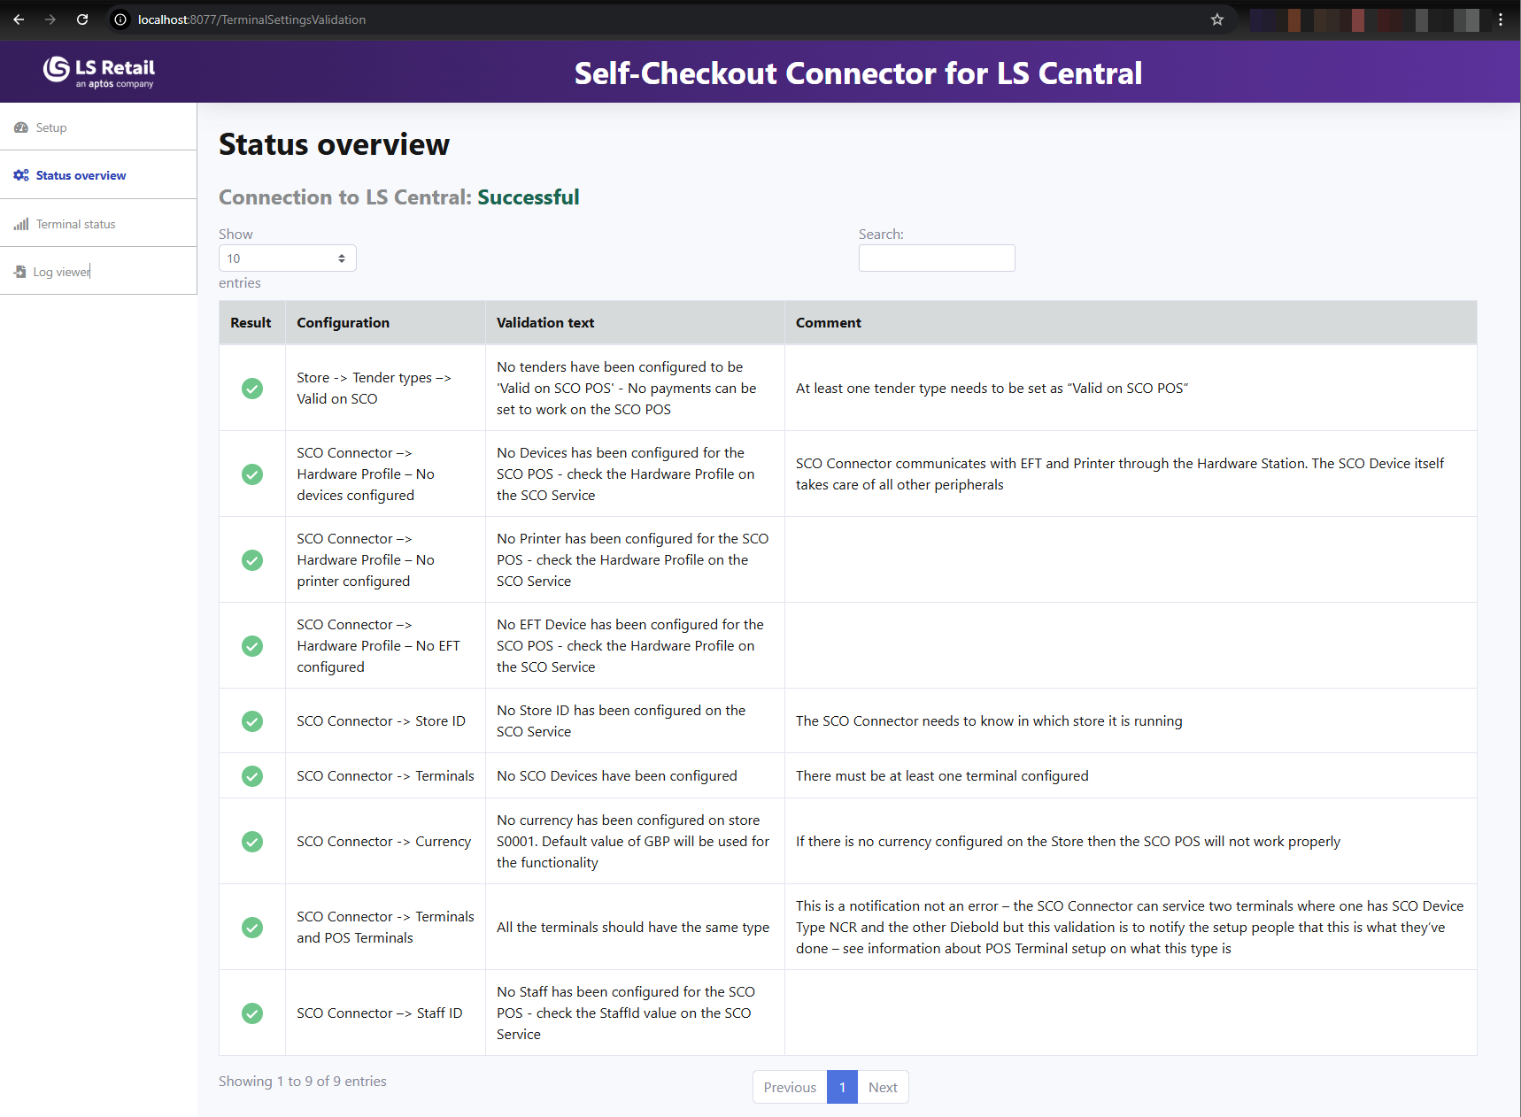Sort by the Result column header
The height and width of the screenshot is (1117, 1521).
pos(251,323)
